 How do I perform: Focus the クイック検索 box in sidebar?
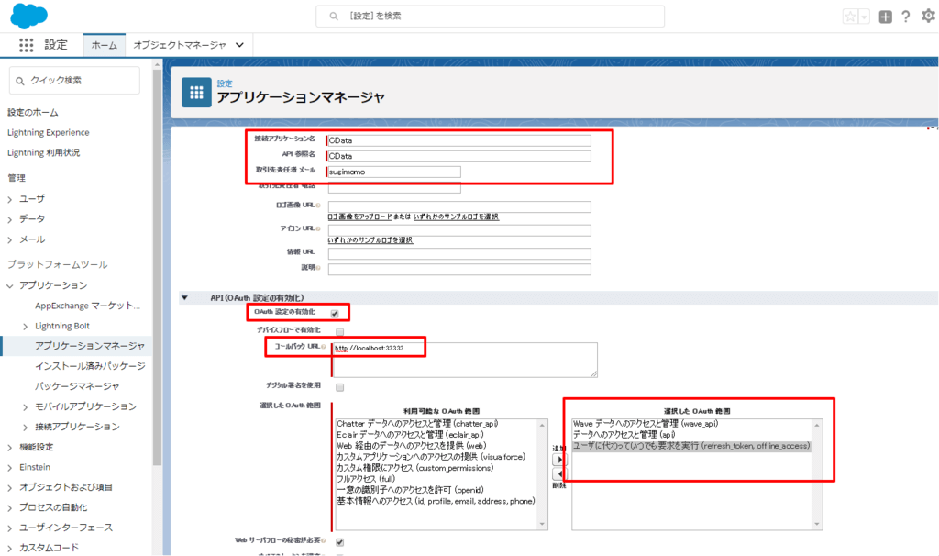point(74,81)
